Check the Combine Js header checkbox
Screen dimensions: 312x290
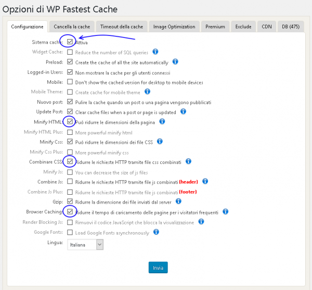70,182
